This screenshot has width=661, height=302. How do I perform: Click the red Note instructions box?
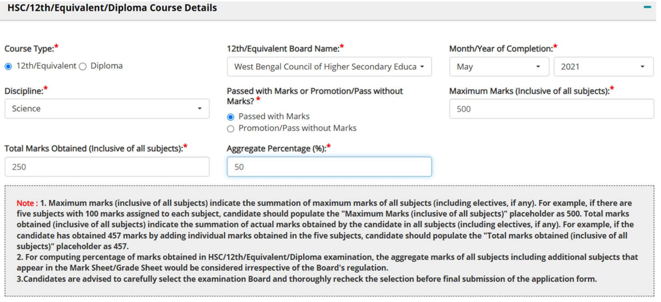click(330, 241)
